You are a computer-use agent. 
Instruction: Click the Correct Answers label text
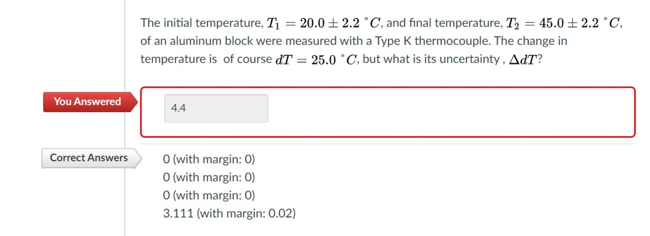pos(89,158)
